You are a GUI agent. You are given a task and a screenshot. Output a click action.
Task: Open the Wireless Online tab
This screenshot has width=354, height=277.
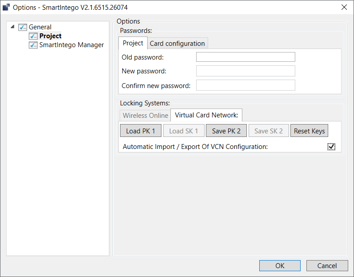[145, 116]
